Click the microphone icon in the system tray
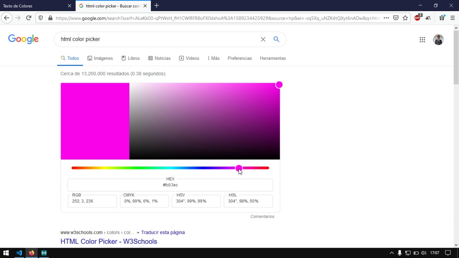The width and height of the screenshot is (459, 258). 399,253
